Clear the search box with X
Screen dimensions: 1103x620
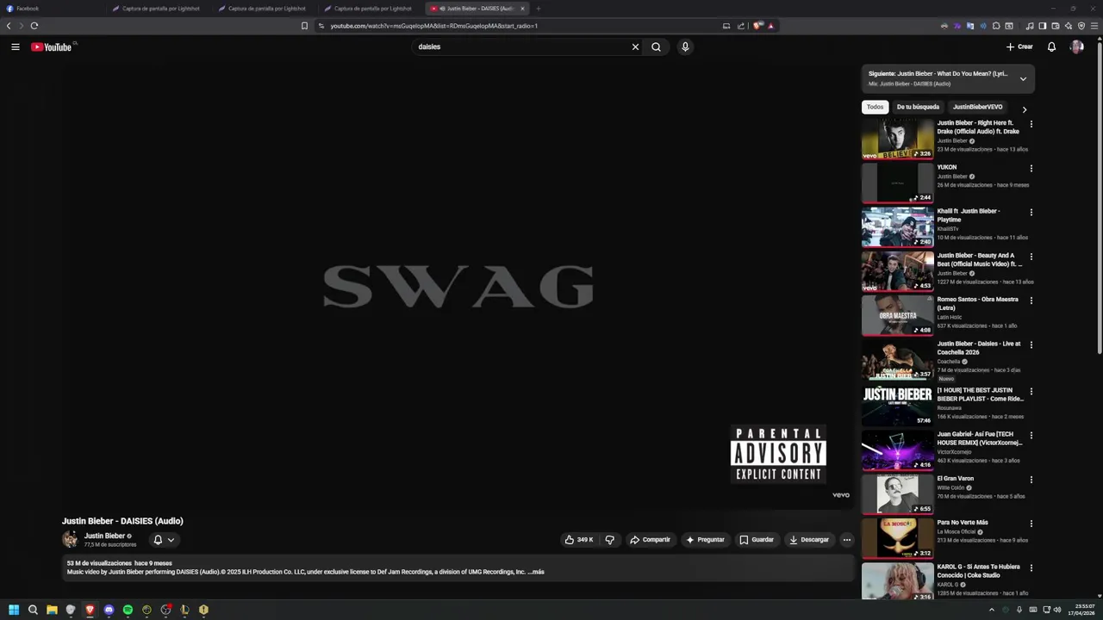pos(635,46)
